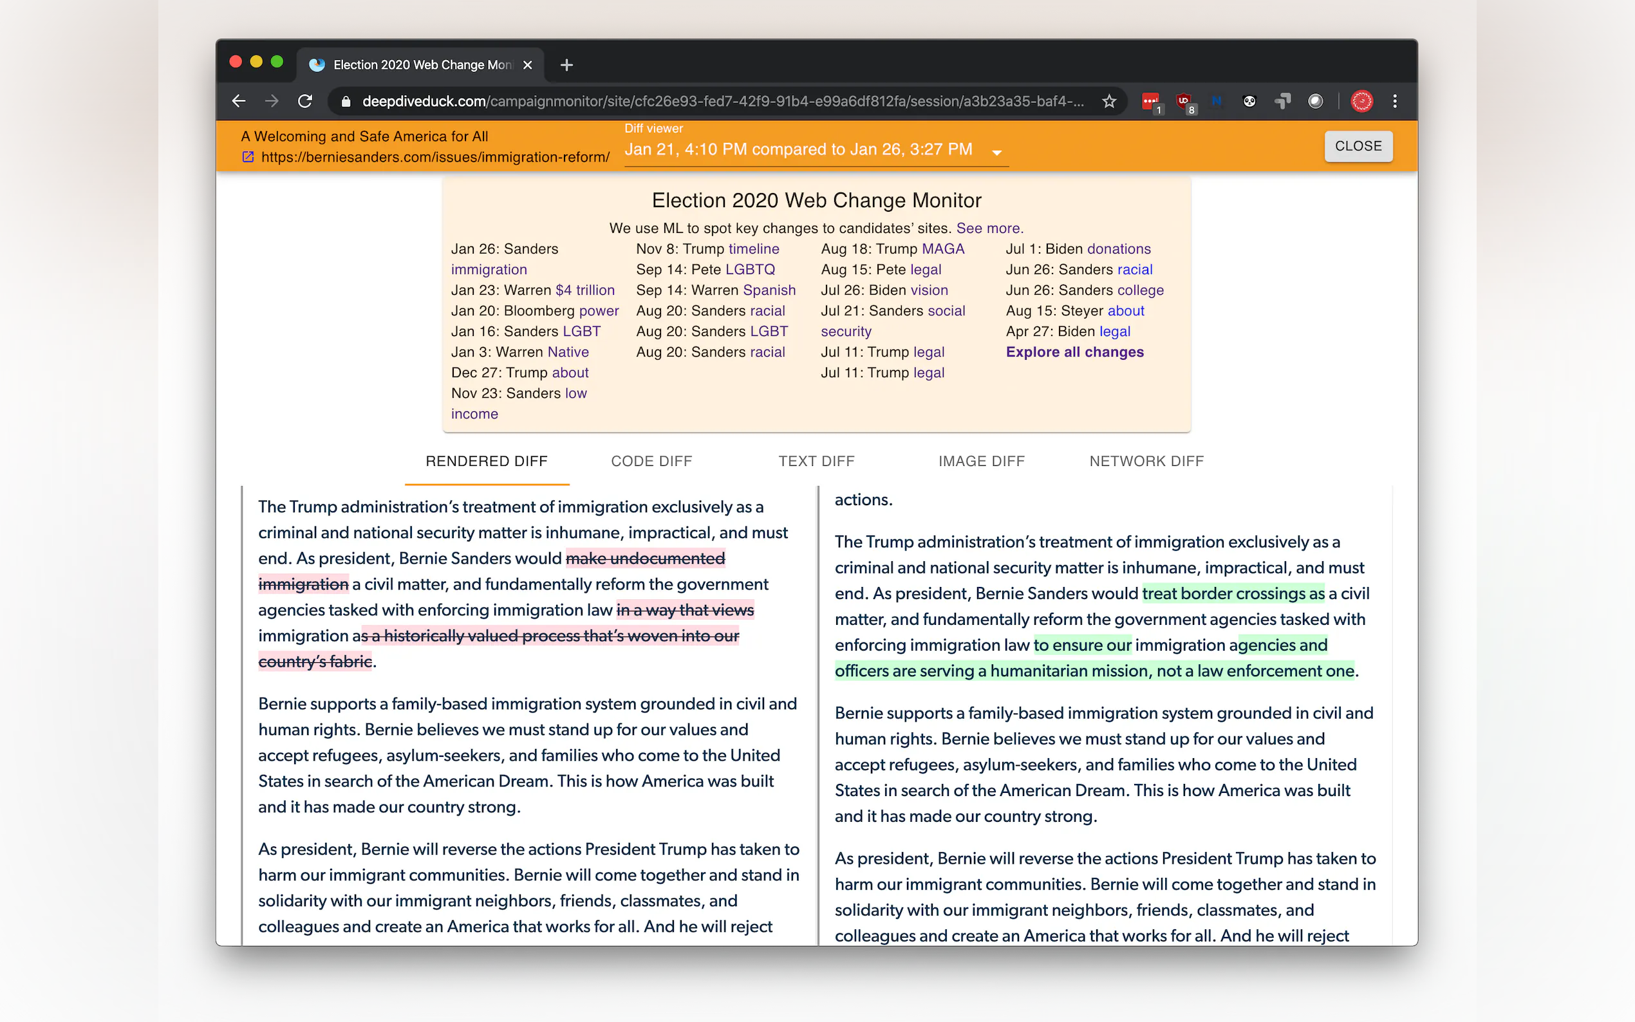Viewport: 1635px width, 1022px height.
Task: Open the uBlock Origin extension icon
Action: (x=1184, y=102)
